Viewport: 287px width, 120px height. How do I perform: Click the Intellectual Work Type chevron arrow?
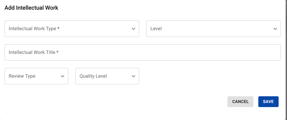tap(133, 29)
